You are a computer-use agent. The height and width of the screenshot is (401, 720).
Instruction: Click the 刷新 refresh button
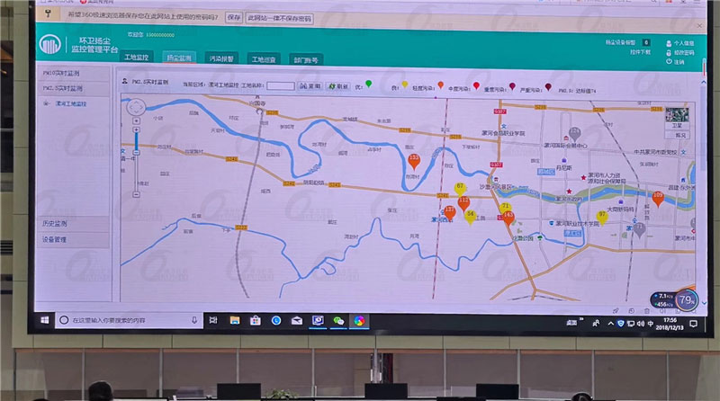(x=337, y=86)
